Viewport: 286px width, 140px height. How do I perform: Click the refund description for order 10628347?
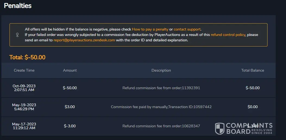click(x=161, y=126)
